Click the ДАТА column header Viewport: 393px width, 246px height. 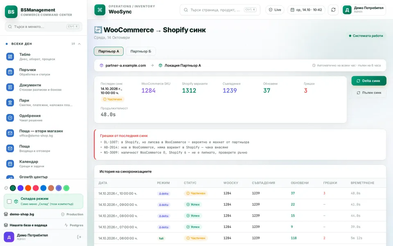(x=103, y=183)
